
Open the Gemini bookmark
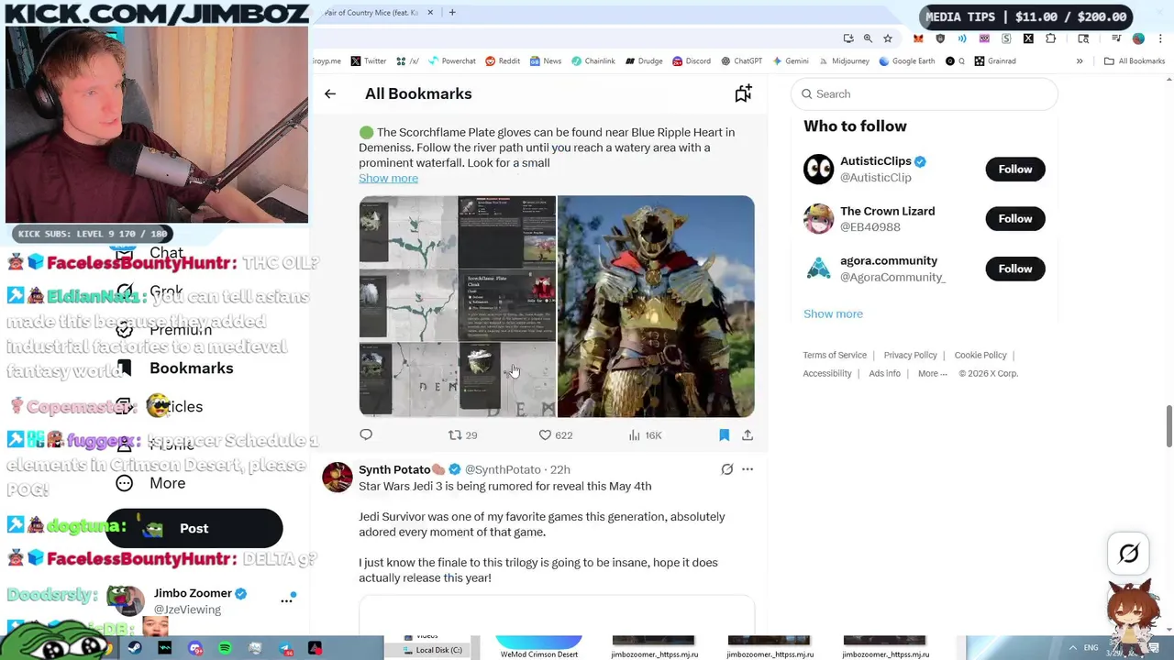[x=791, y=61]
